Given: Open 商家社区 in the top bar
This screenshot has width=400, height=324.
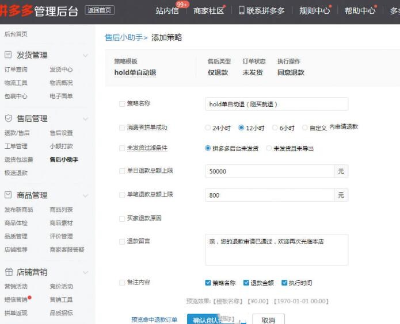Looking at the screenshot, I should (208, 11).
